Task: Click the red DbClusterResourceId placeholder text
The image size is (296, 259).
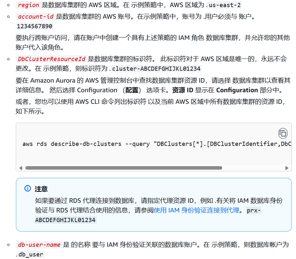Action: click(52, 59)
